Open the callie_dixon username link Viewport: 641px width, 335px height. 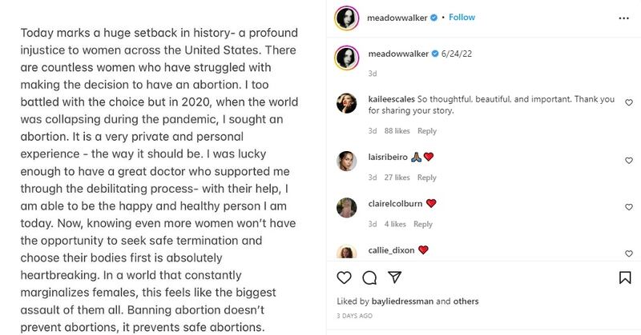391,249
